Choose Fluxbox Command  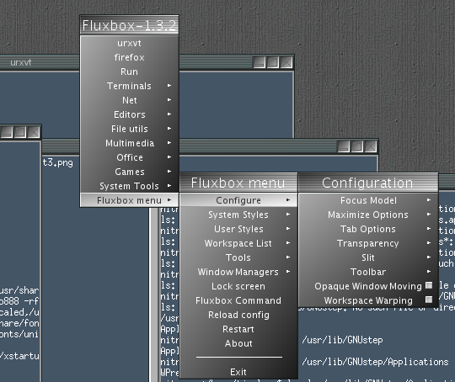[238, 300]
